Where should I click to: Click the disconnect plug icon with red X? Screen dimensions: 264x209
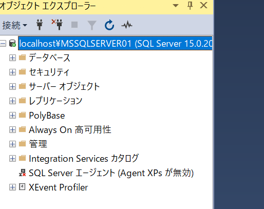tap(57, 25)
